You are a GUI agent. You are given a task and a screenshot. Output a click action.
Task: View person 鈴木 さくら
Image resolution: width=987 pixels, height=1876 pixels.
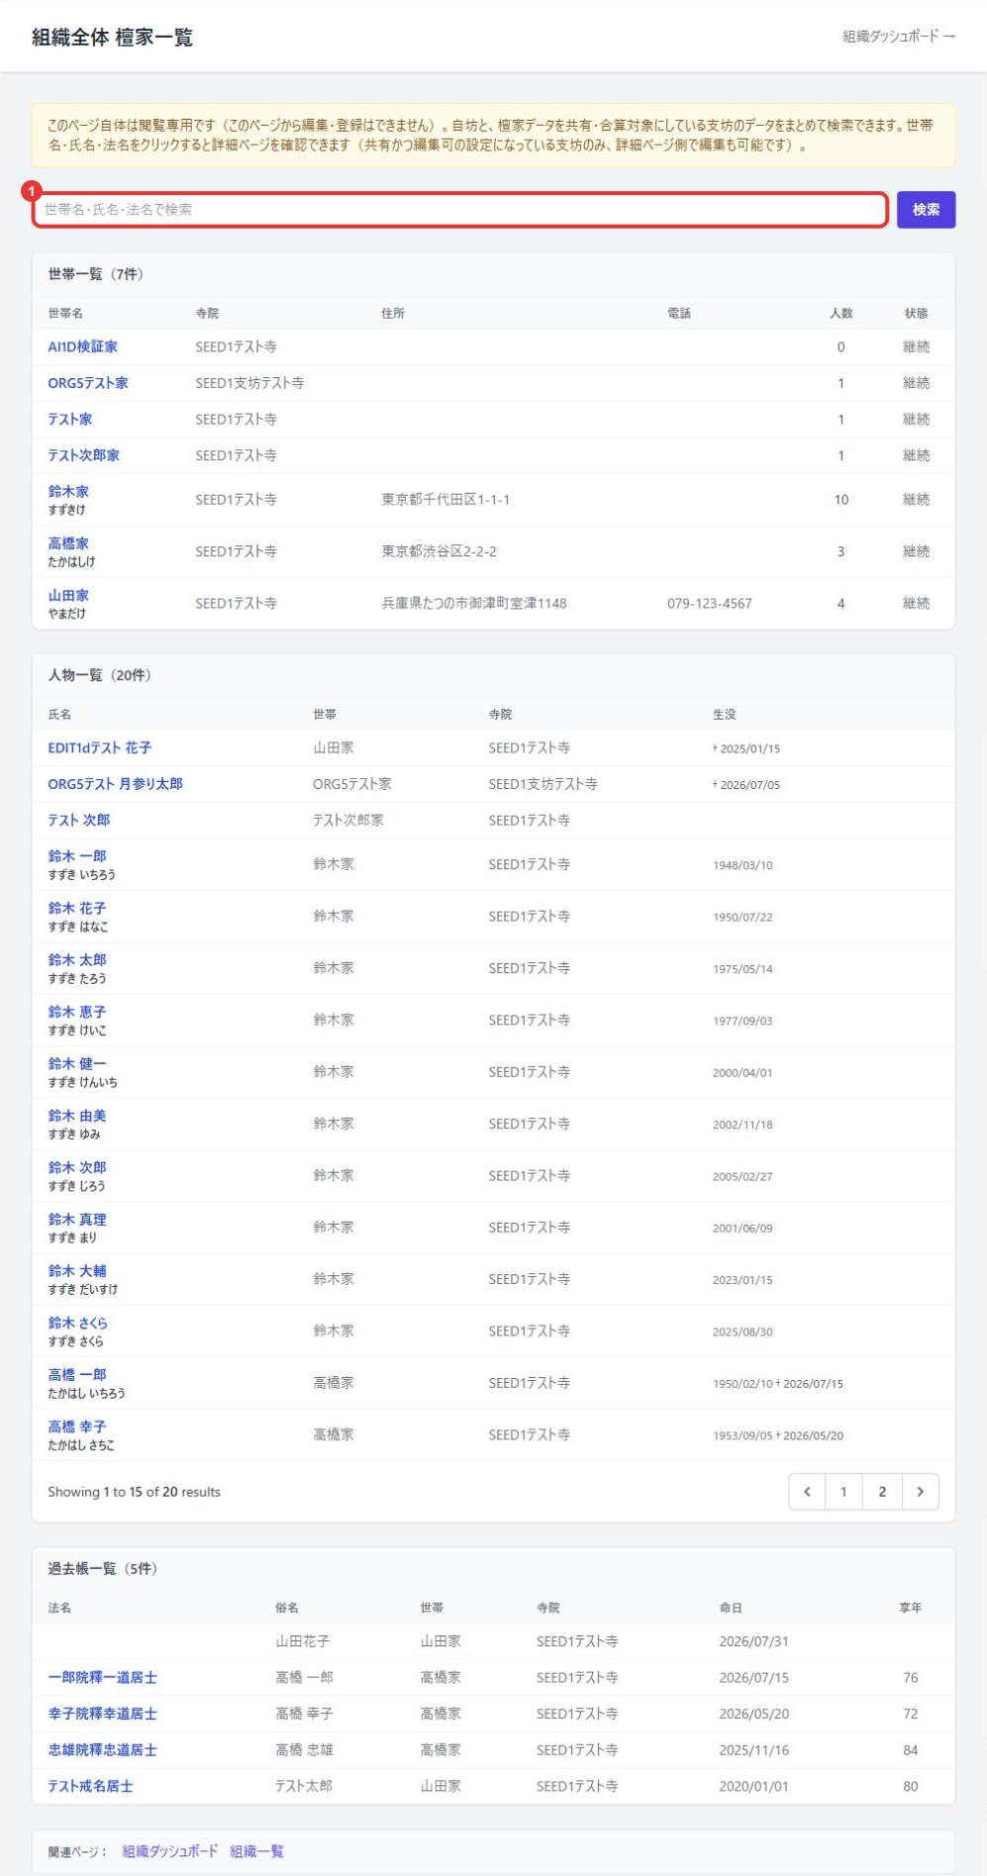coord(78,1323)
